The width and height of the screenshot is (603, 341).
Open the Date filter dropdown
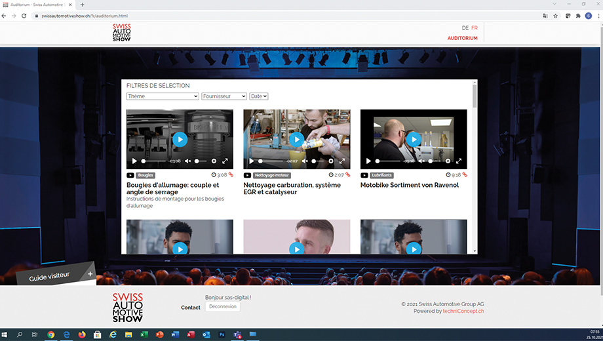(x=258, y=96)
